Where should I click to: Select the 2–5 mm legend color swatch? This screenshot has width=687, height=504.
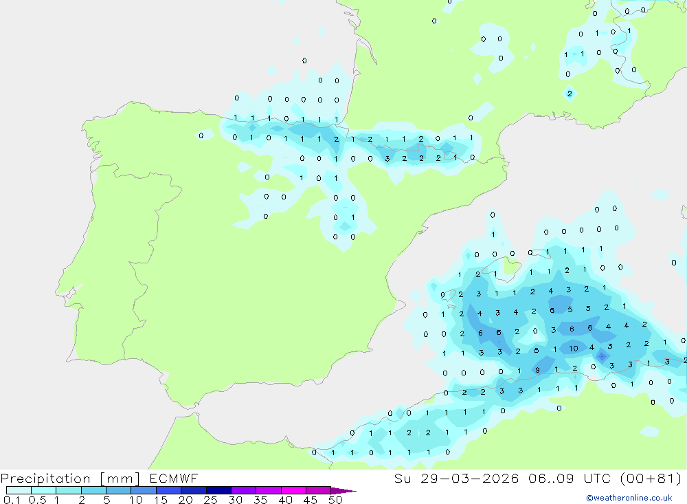pos(93,490)
